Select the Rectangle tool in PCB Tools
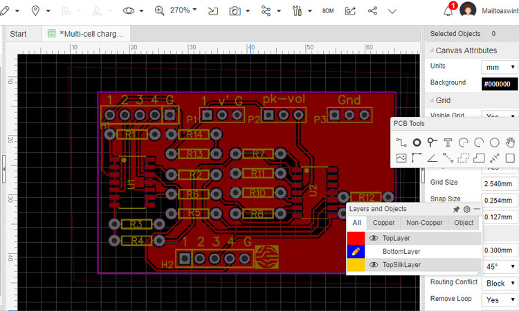 511,158
